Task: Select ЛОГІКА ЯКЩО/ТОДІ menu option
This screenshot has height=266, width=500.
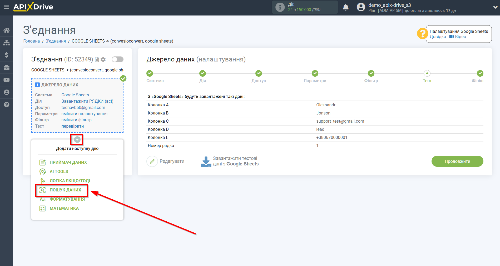Action: click(x=70, y=181)
